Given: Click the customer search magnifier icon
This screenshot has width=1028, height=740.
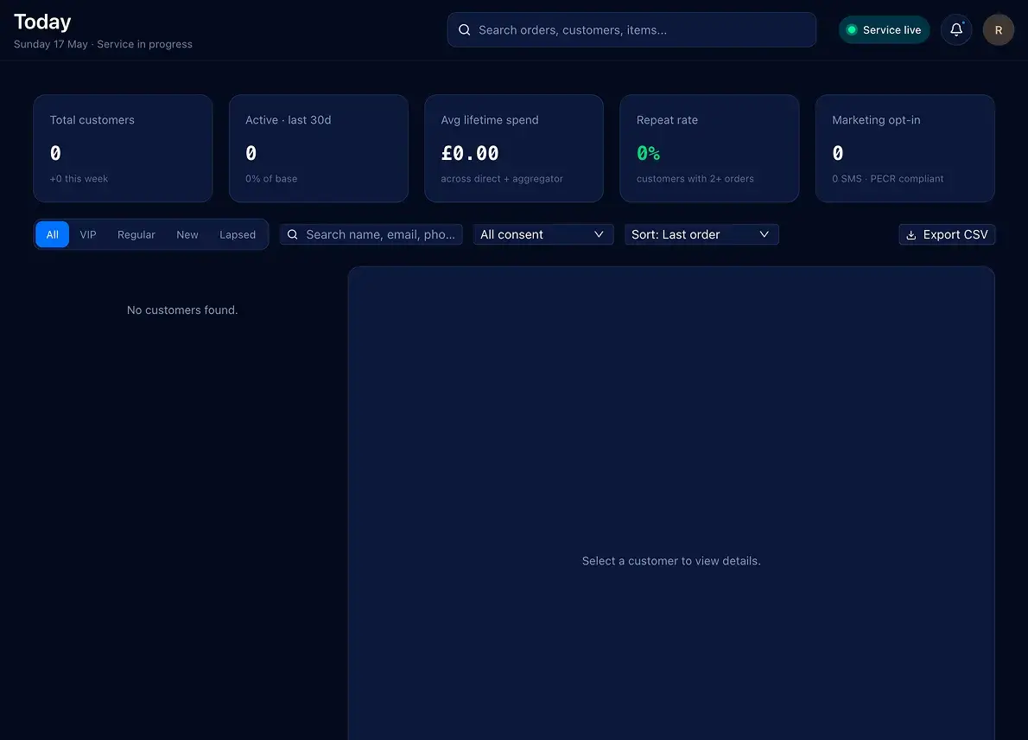Looking at the screenshot, I should (292, 234).
